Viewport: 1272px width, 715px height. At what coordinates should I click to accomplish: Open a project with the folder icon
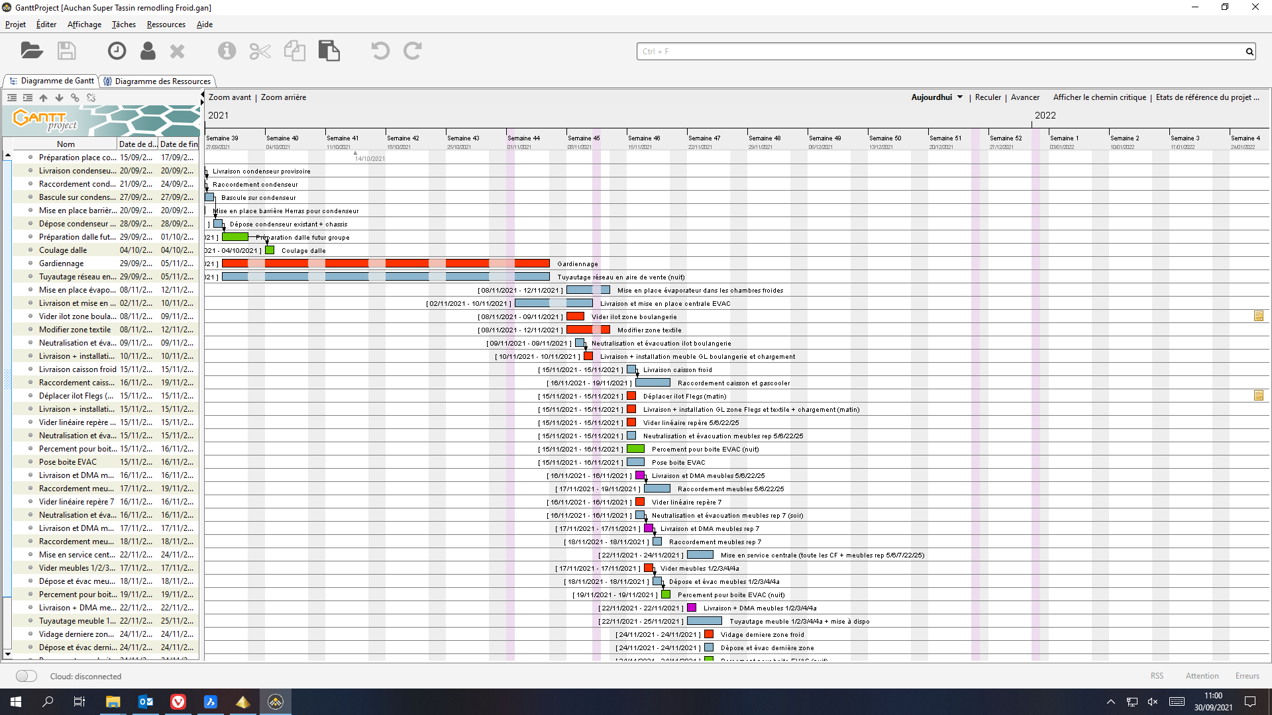[31, 50]
